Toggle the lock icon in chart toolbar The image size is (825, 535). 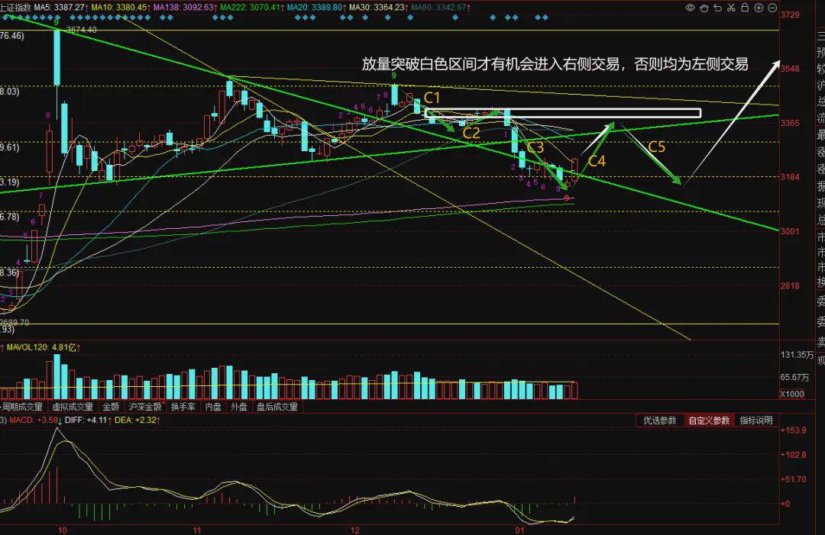pyautogui.click(x=745, y=8)
